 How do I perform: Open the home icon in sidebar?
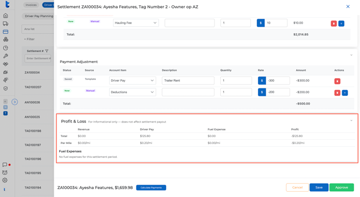[x=5, y=16]
